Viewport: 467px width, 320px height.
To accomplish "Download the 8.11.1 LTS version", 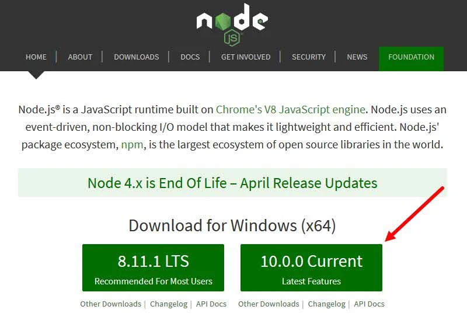I will [153, 267].
